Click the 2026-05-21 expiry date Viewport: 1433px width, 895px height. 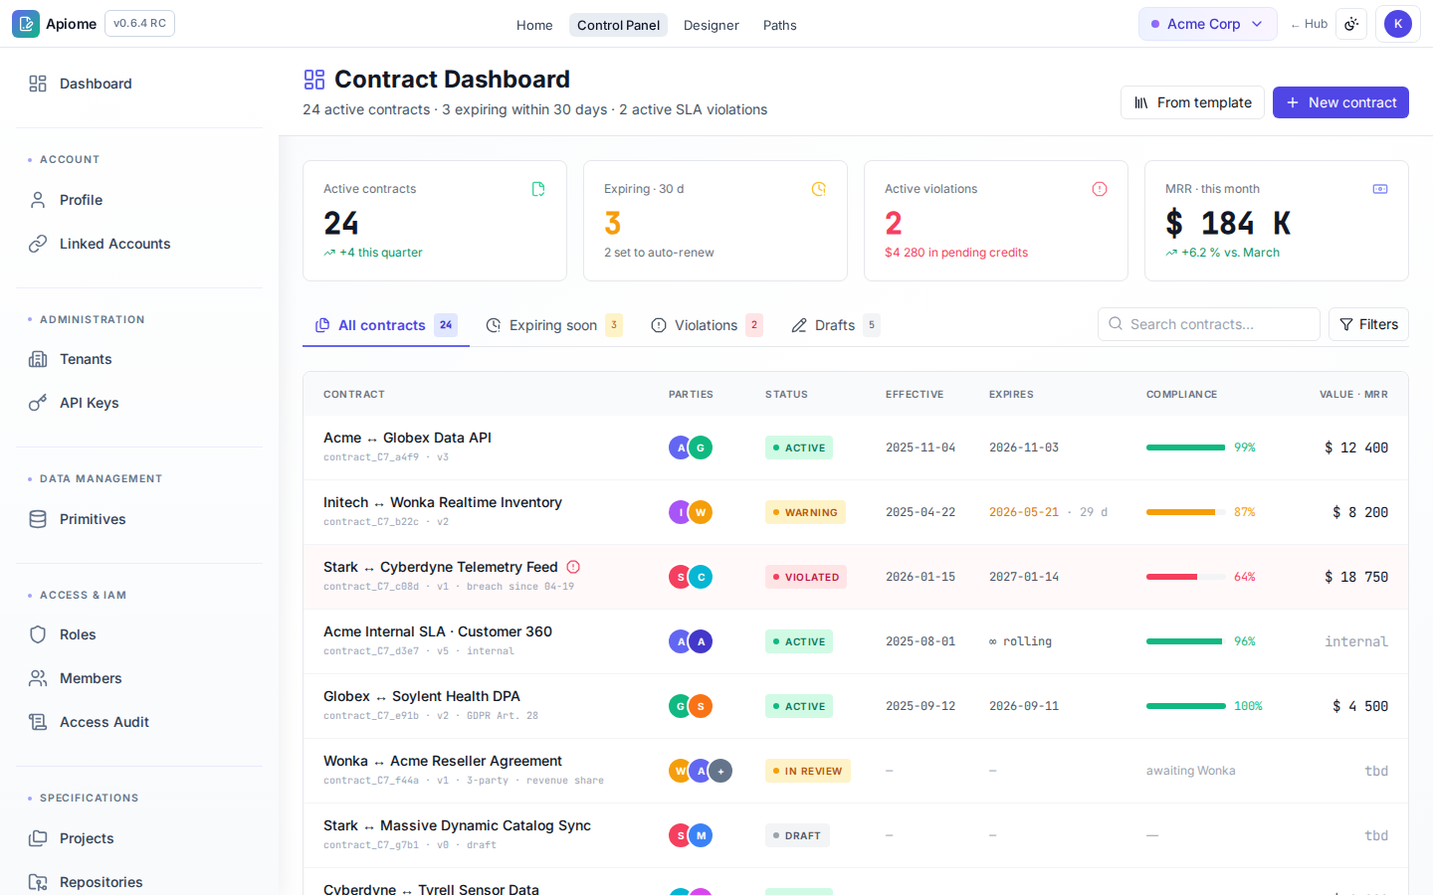[1024, 512]
